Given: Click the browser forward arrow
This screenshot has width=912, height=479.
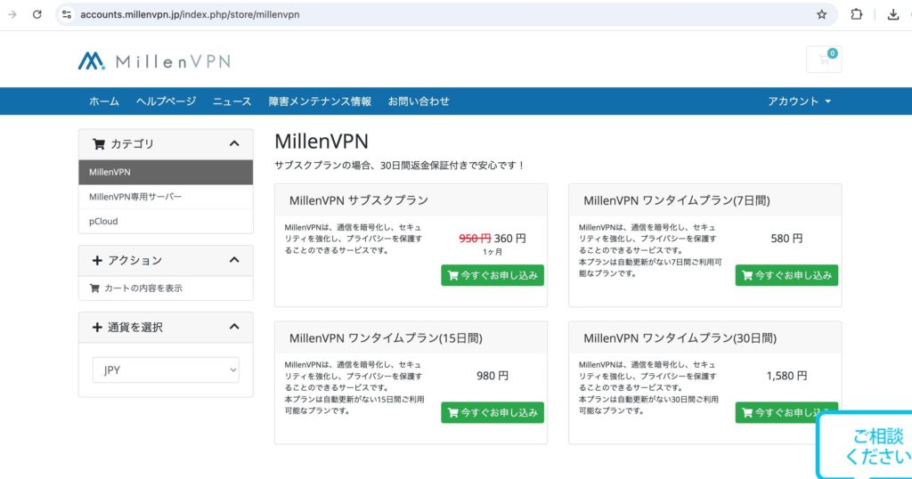Looking at the screenshot, I should 12,14.
